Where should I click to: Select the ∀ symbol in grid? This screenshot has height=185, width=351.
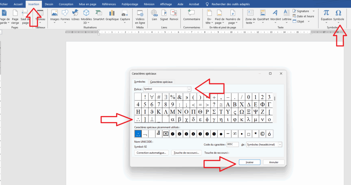click(152, 97)
